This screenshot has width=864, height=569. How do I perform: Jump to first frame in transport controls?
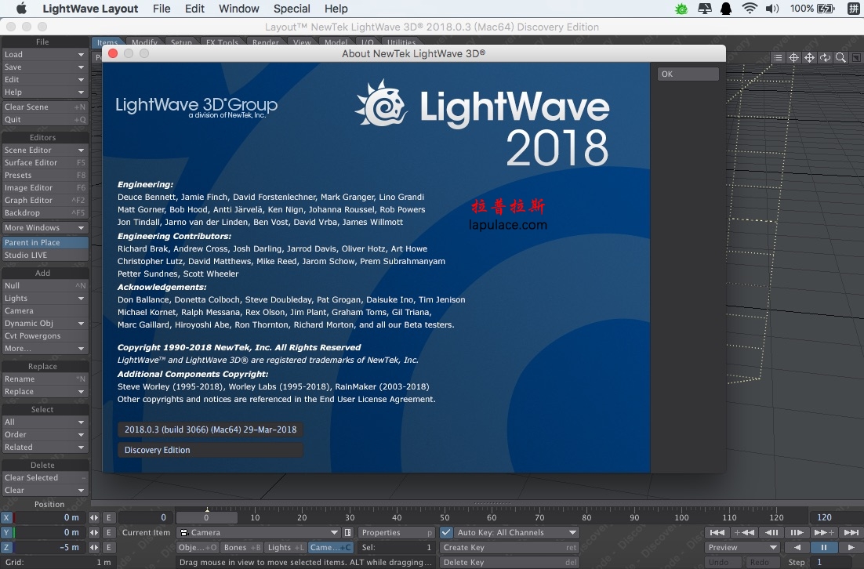(x=717, y=533)
